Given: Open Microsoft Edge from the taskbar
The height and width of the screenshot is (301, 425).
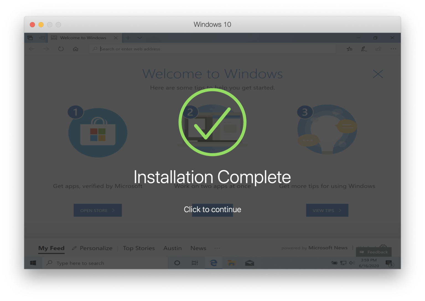Looking at the screenshot, I should [213, 263].
